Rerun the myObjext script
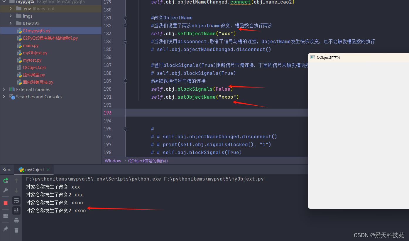Screen dimensions: 409x241 pos(6,180)
